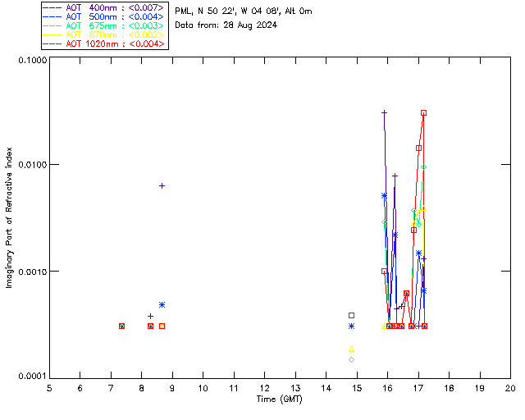Click the x-axis tick label 5

pos(49,388)
